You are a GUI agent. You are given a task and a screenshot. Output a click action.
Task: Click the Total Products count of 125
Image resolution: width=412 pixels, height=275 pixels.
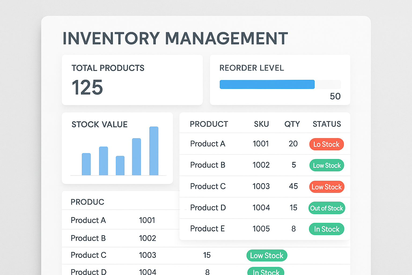point(87,87)
